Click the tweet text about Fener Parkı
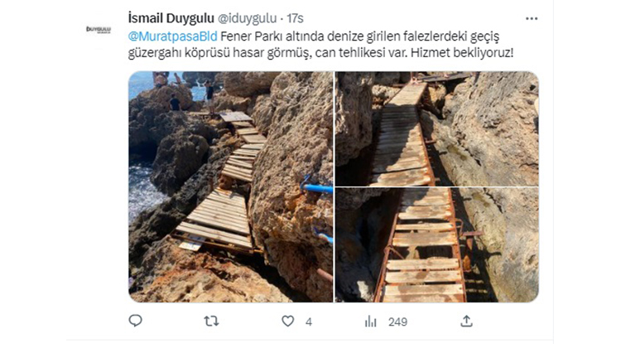The image size is (621, 344). coord(320,45)
